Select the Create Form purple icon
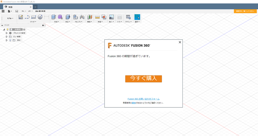 60,17
